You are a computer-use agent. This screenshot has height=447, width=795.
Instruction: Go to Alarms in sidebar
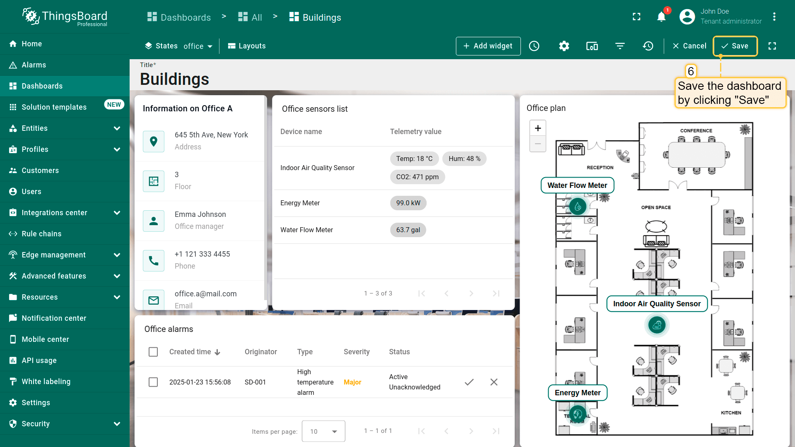pyautogui.click(x=34, y=65)
